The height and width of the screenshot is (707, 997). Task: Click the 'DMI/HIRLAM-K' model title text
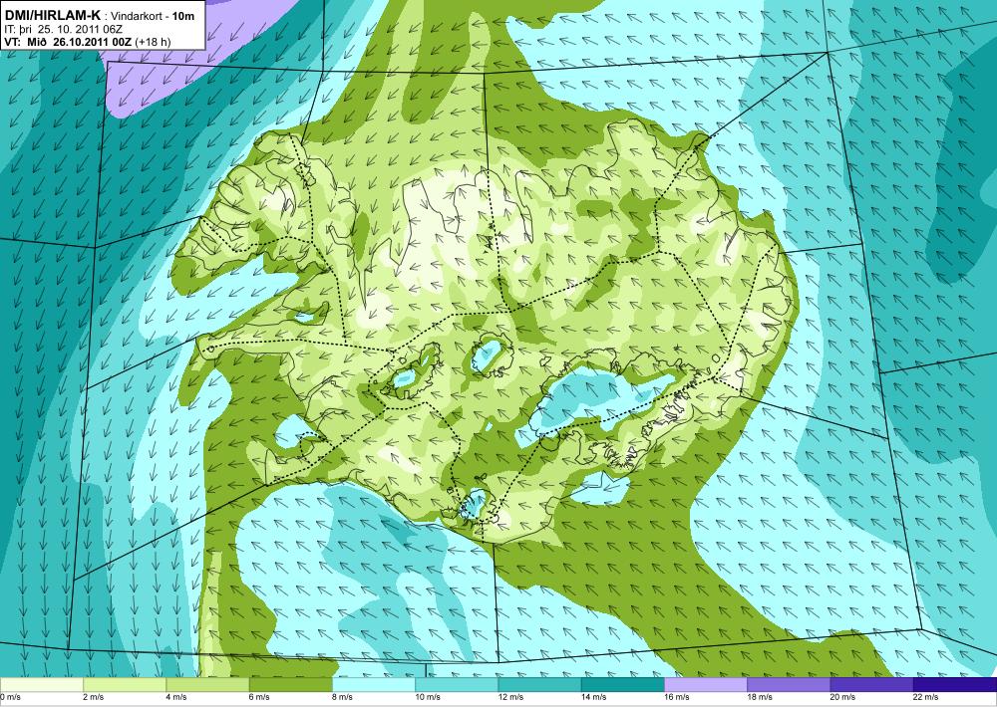(x=52, y=15)
